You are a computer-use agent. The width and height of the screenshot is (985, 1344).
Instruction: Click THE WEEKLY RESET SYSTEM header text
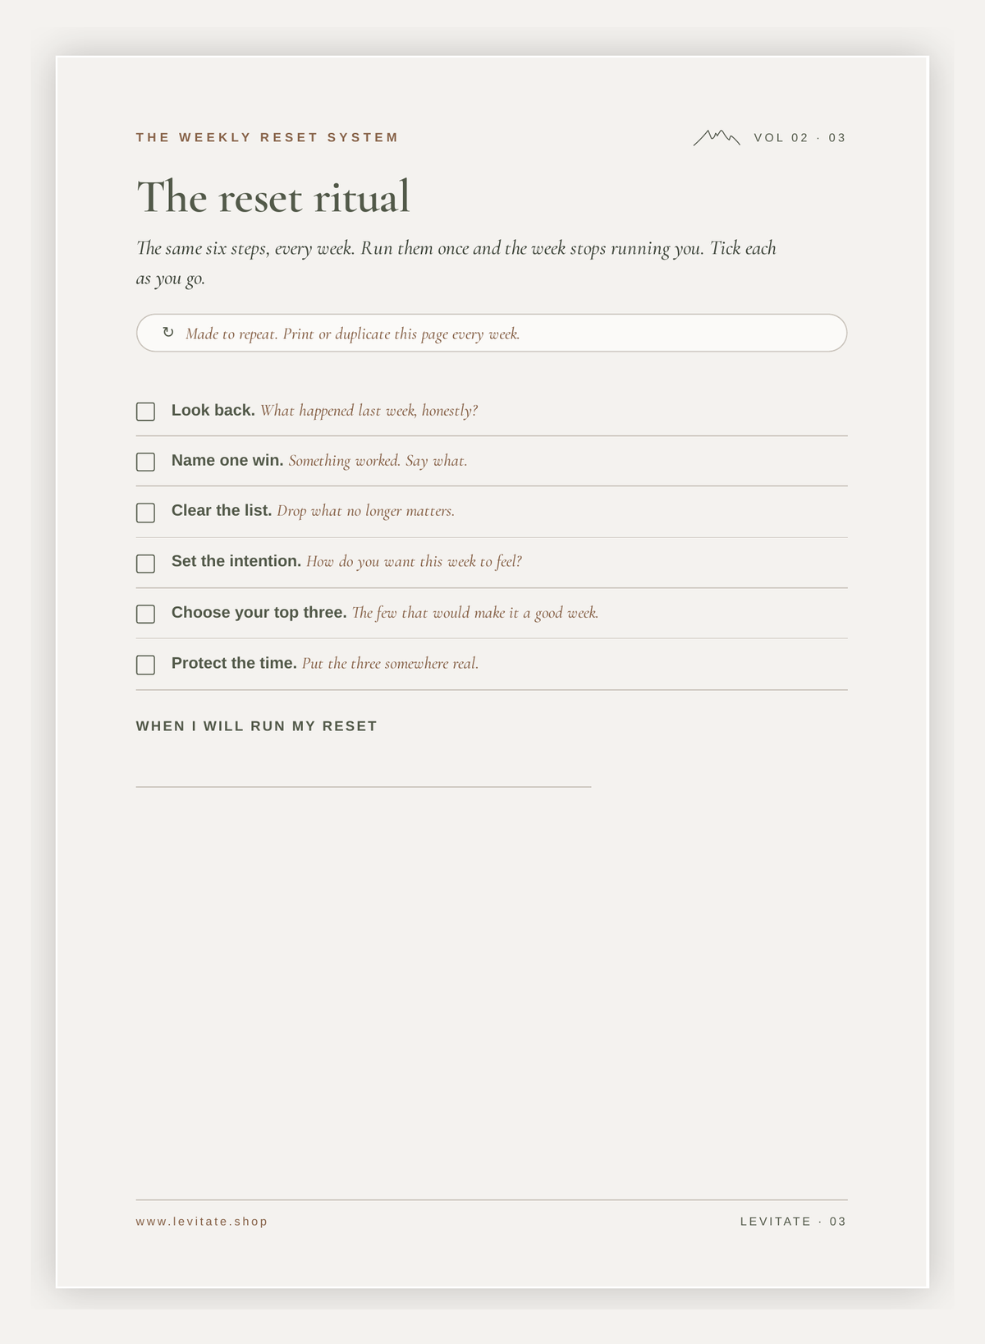tap(268, 137)
